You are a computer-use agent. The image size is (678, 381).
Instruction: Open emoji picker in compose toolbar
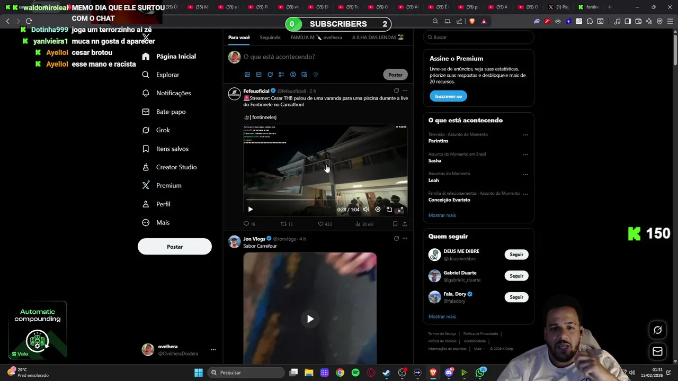(293, 75)
